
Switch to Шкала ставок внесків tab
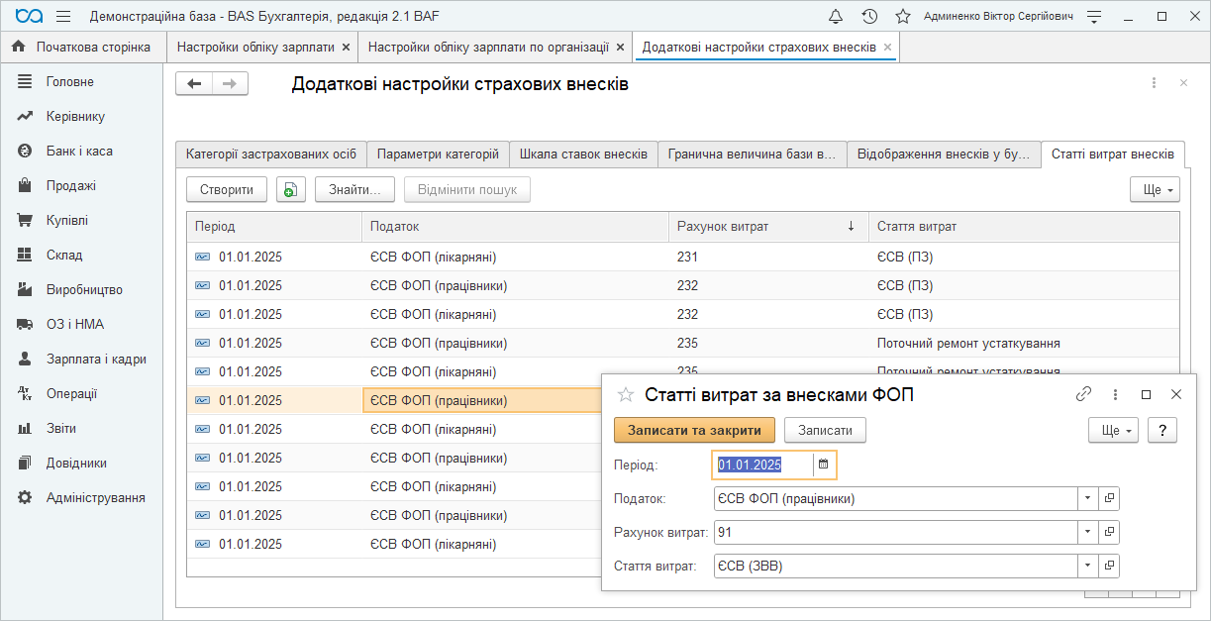(583, 155)
